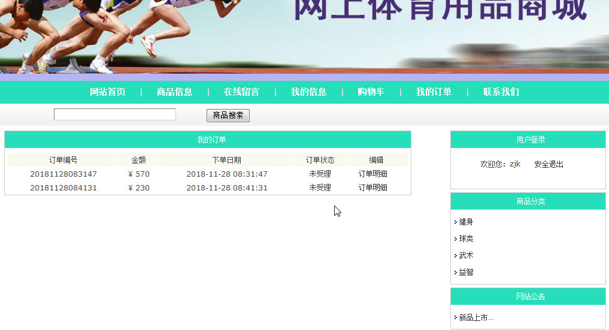Select 我的信息 menu item
609x330 pixels.
point(308,92)
